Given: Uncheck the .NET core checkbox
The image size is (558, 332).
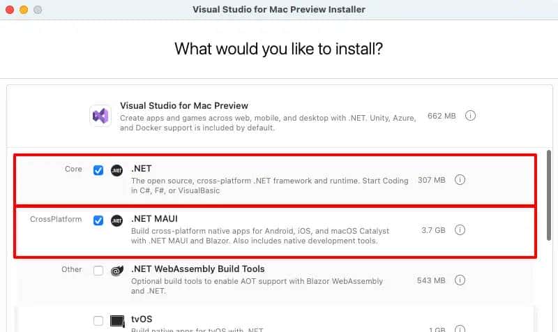Looking at the screenshot, I should [x=98, y=170].
